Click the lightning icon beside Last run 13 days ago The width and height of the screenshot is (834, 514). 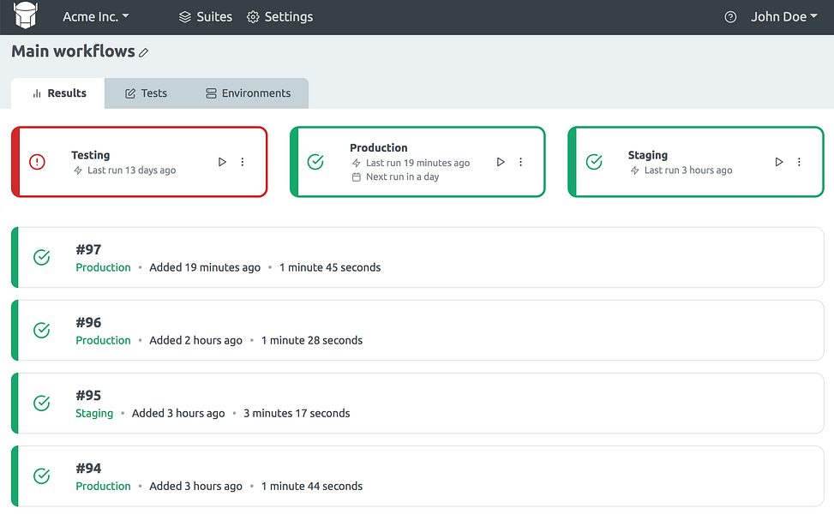tap(78, 170)
